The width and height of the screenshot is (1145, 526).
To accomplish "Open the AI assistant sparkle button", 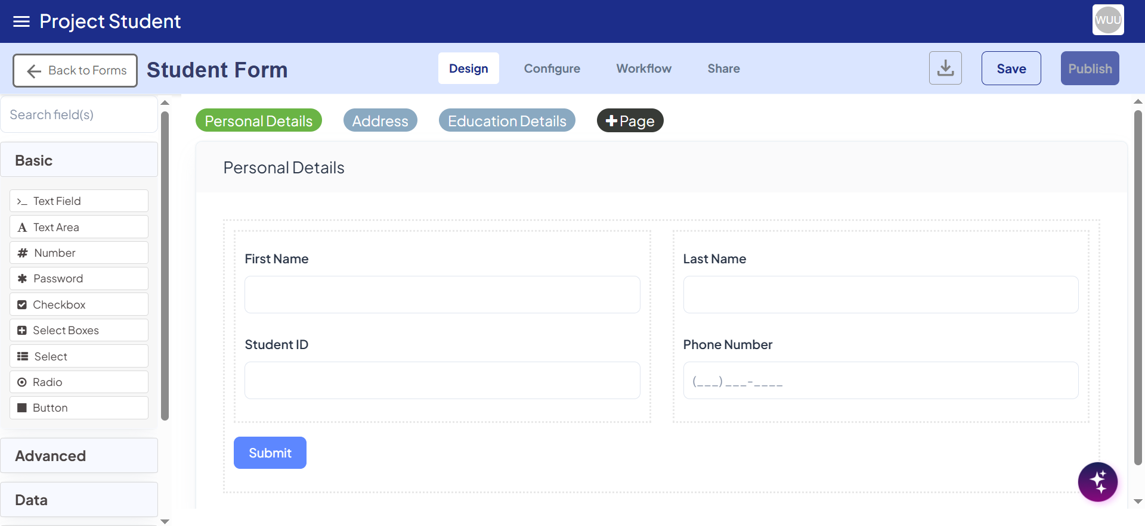I will click(1097, 482).
